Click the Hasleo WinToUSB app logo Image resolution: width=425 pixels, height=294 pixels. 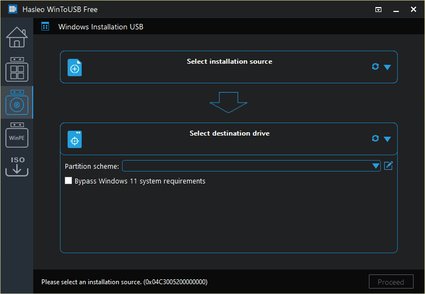click(x=13, y=9)
